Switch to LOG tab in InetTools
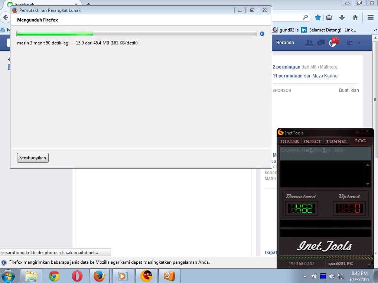Viewport: 378px width, 283px height. [361, 141]
